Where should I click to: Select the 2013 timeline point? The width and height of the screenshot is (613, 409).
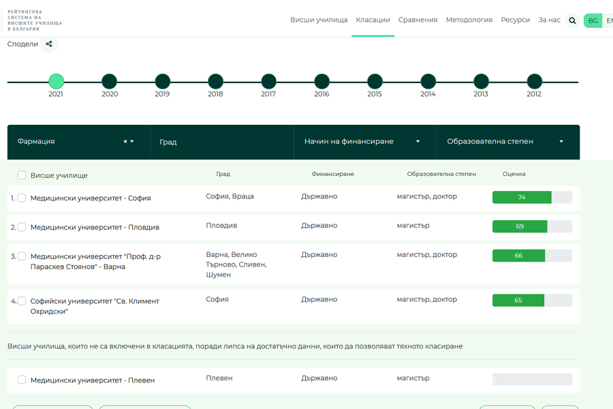click(x=482, y=81)
